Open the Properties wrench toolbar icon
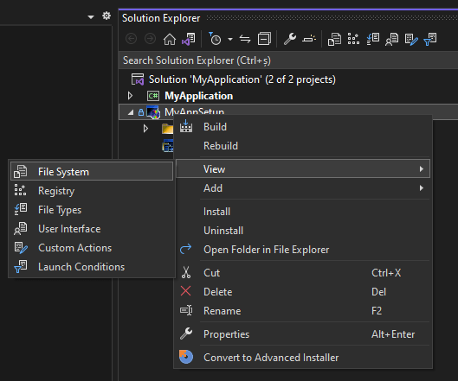The image size is (458, 381). pyautogui.click(x=290, y=39)
